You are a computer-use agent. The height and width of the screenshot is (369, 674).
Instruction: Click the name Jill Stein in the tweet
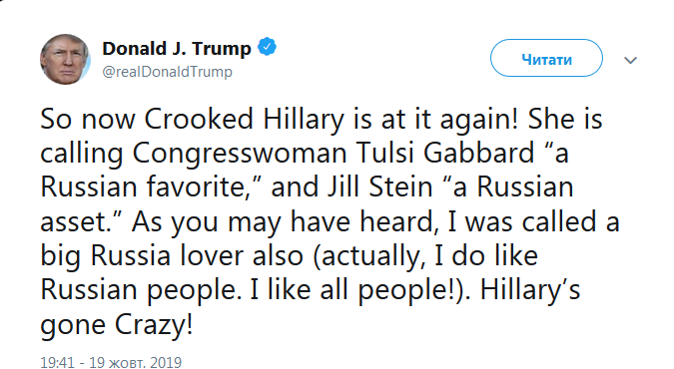click(x=379, y=187)
